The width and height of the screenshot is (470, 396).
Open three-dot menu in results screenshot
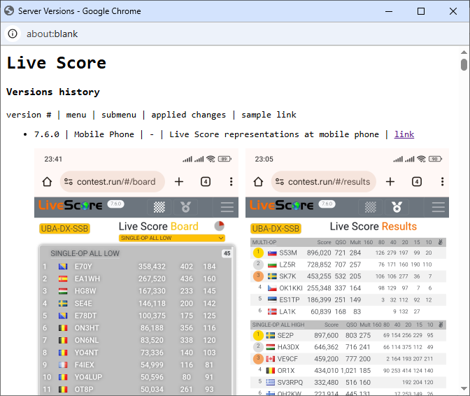click(x=442, y=182)
